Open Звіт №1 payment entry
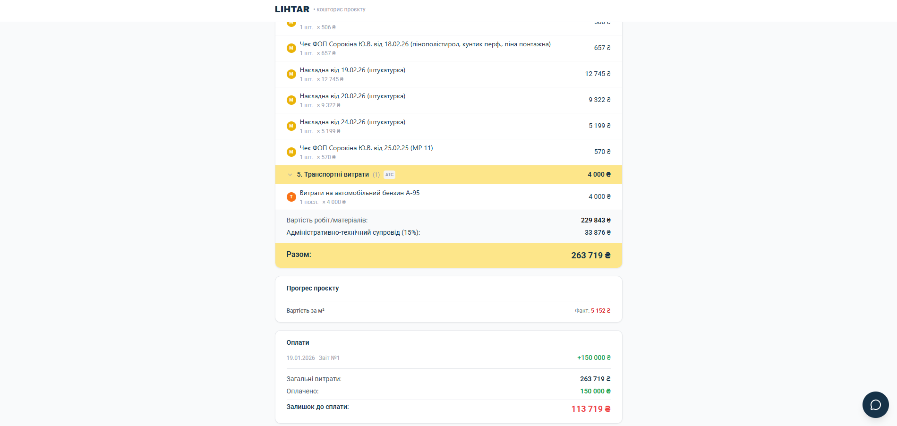Viewport: 897px width, 426px height. [x=330, y=358]
